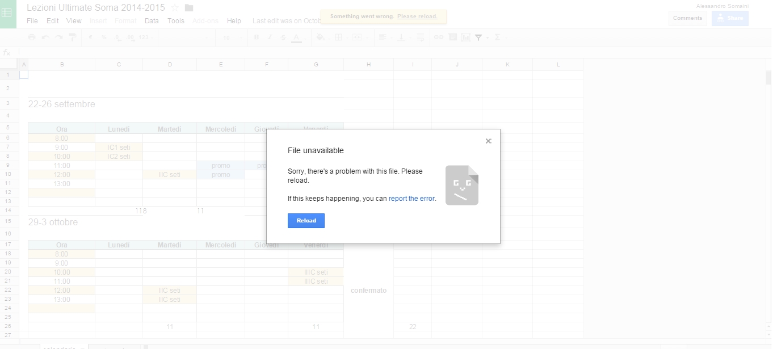Click the Share button

730,18
